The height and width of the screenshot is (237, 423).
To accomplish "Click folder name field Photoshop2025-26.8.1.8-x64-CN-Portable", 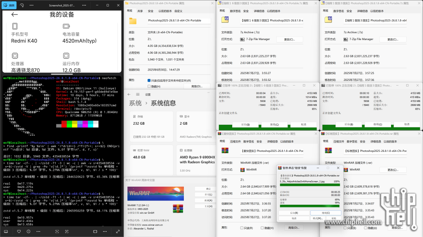I will click(x=179, y=20).
